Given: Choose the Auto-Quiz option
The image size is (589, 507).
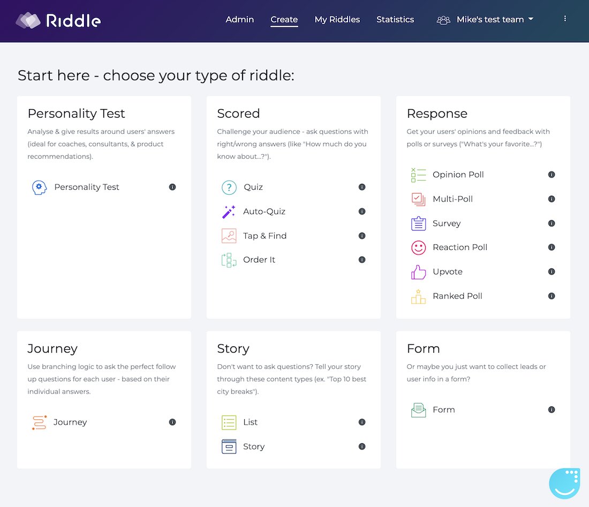Looking at the screenshot, I should tap(264, 211).
